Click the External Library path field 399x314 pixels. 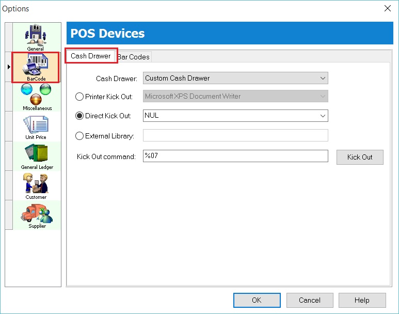235,136
